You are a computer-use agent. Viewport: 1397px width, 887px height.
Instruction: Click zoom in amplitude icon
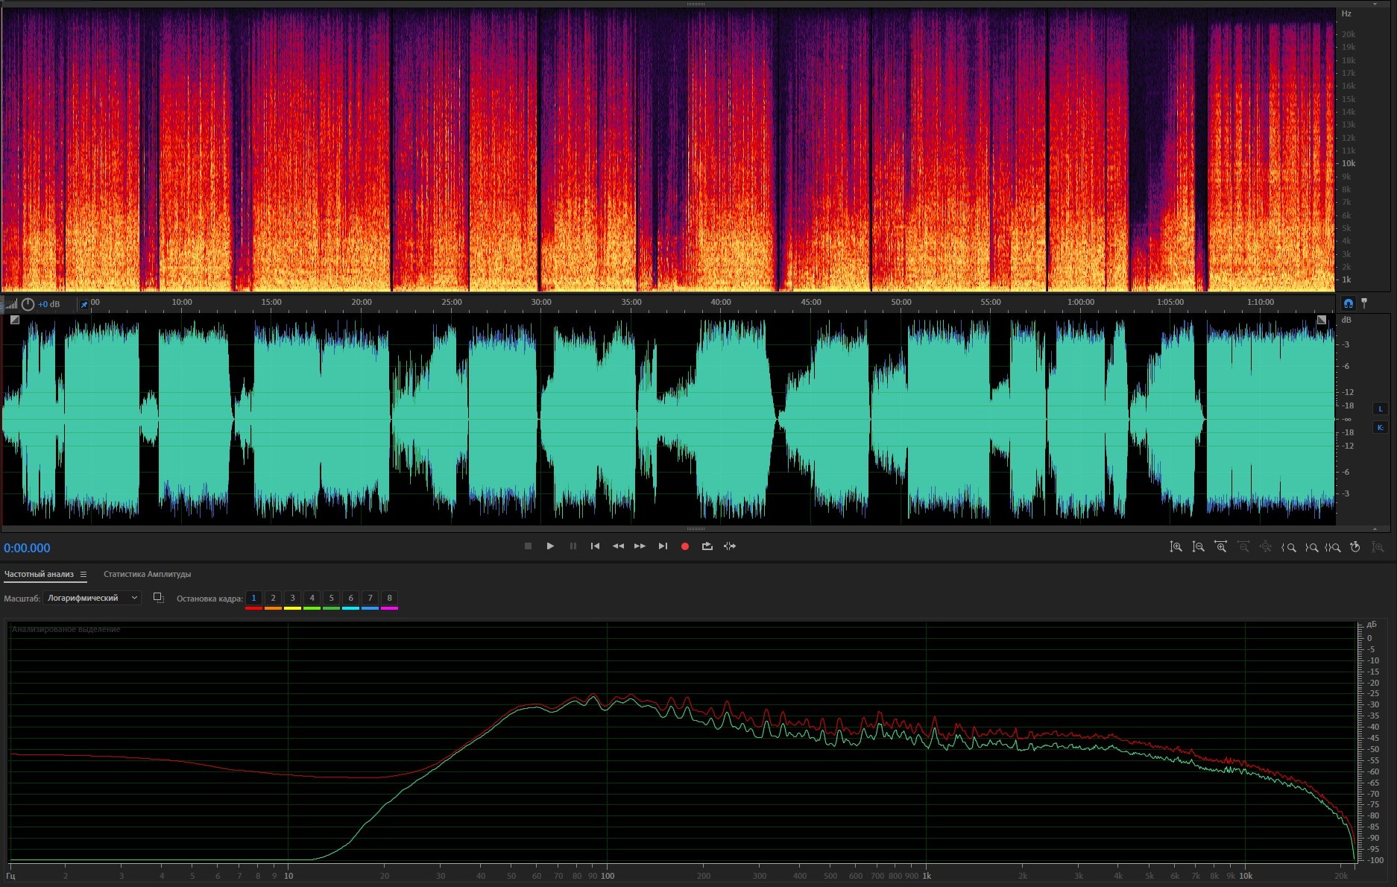pyautogui.click(x=1176, y=547)
